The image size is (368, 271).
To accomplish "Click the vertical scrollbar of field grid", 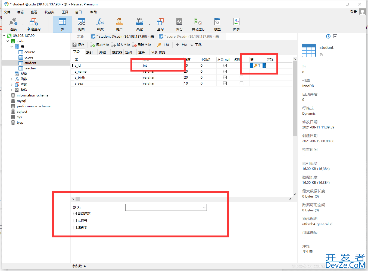I will (x=295, y=98).
